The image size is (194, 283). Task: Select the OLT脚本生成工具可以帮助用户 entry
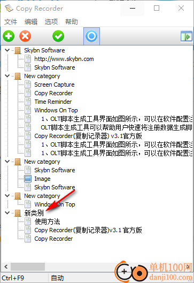[x=117, y=127]
